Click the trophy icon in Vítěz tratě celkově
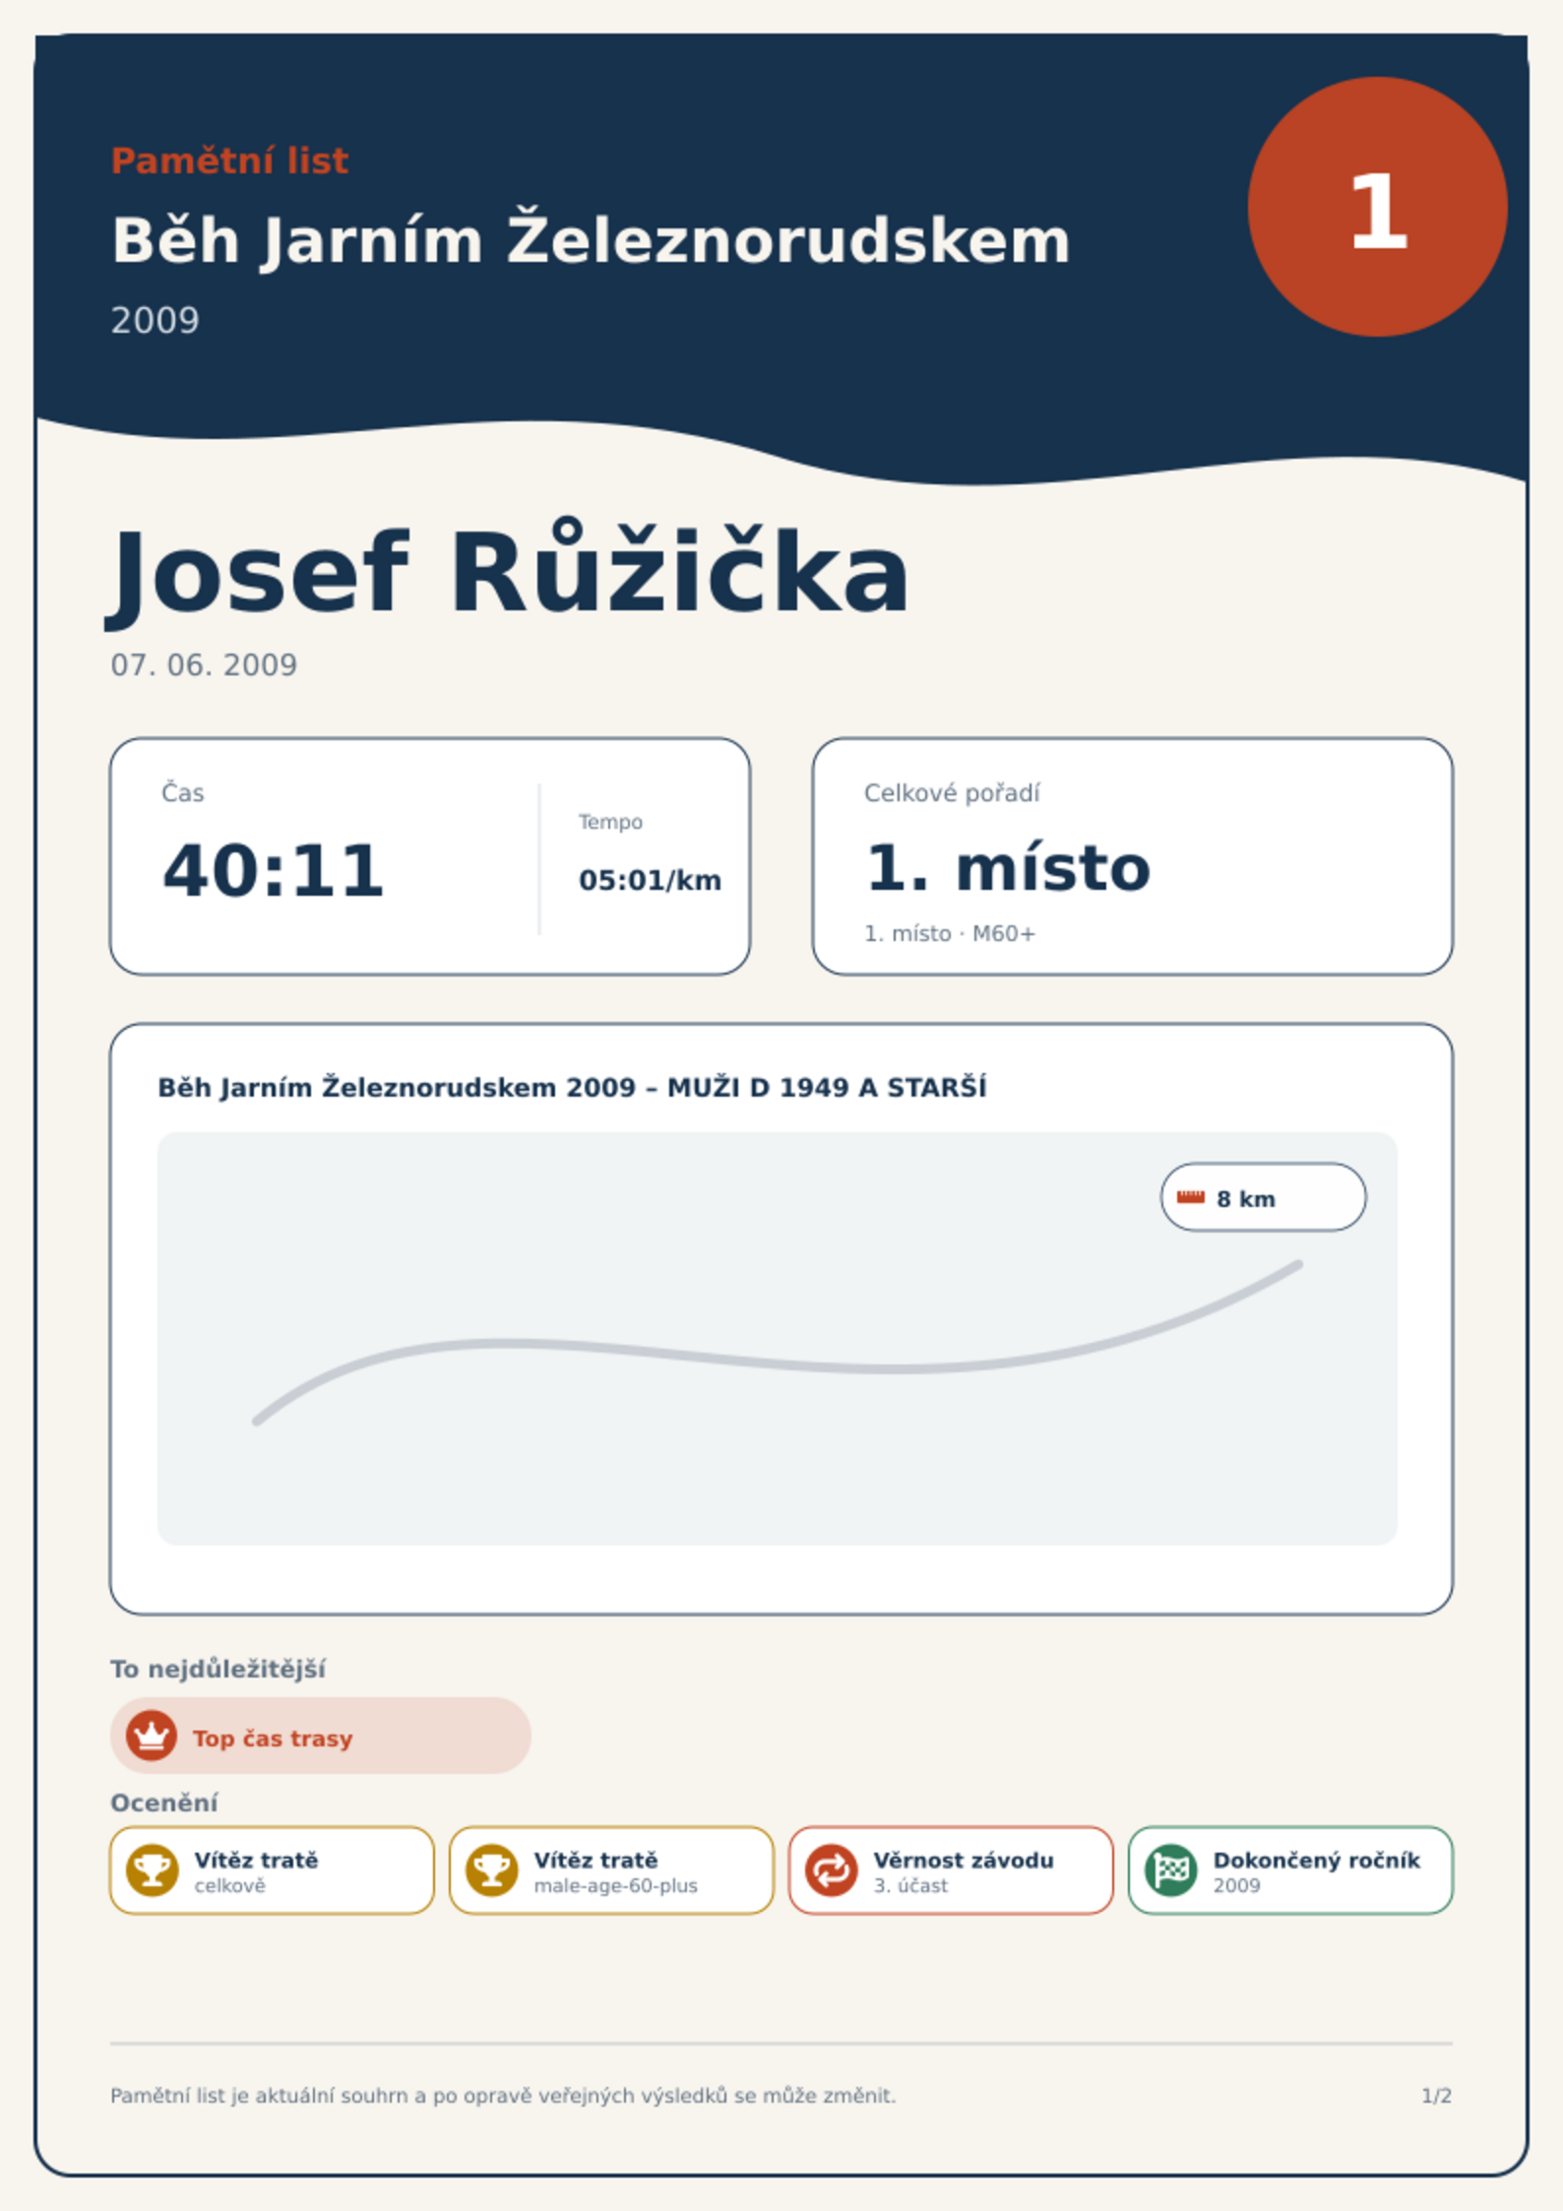This screenshot has width=1563, height=2211. (x=152, y=1869)
